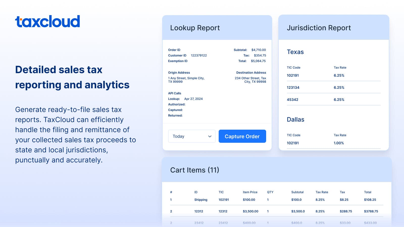The width and height of the screenshot is (404, 227).
Task: Select the Jurisdiction Report panel header
Action: (x=319, y=28)
